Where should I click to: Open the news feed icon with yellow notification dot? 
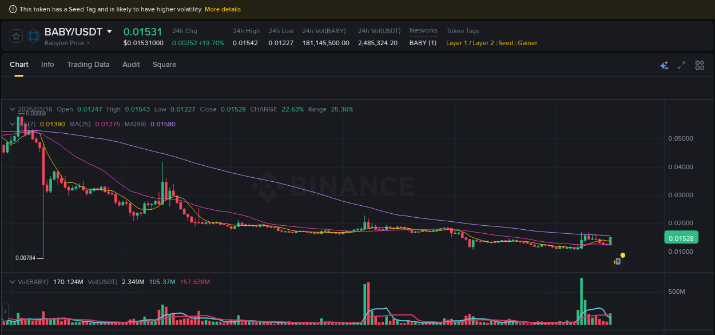tap(618, 260)
